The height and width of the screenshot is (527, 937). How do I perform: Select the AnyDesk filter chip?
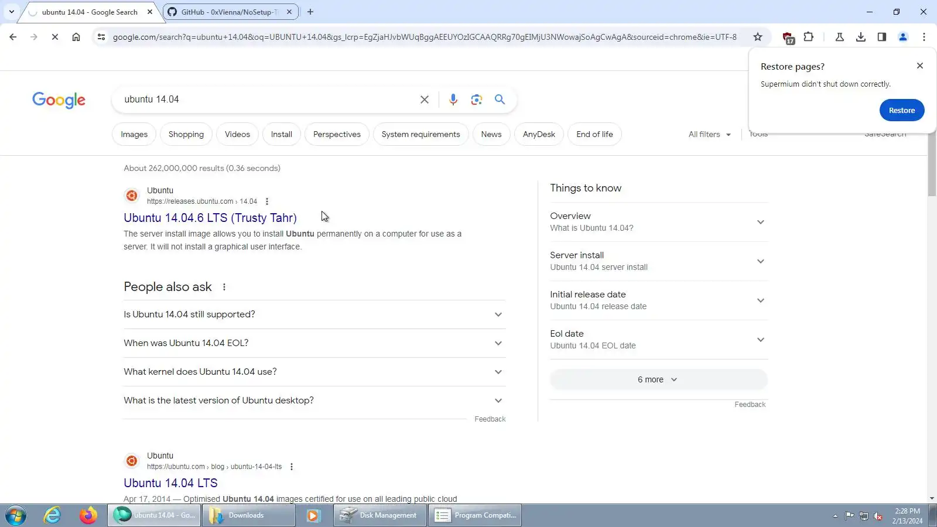coord(539,134)
